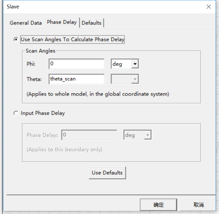Click the Phi value input field
The width and height of the screenshot is (219, 214).
pos(76,64)
